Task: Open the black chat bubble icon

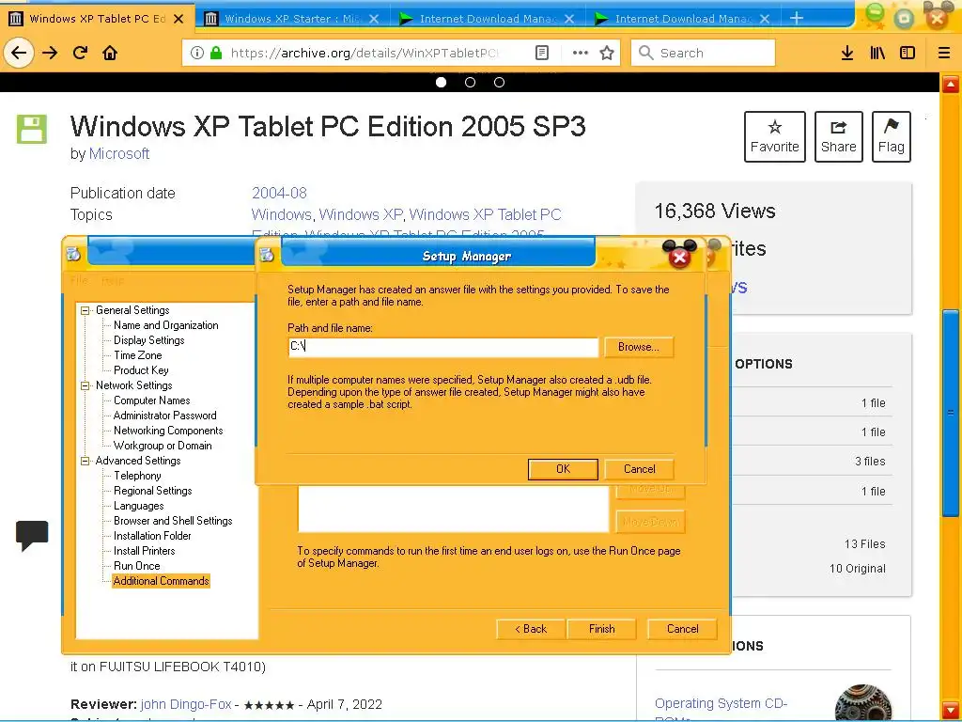Action: [x=32, y=535]
